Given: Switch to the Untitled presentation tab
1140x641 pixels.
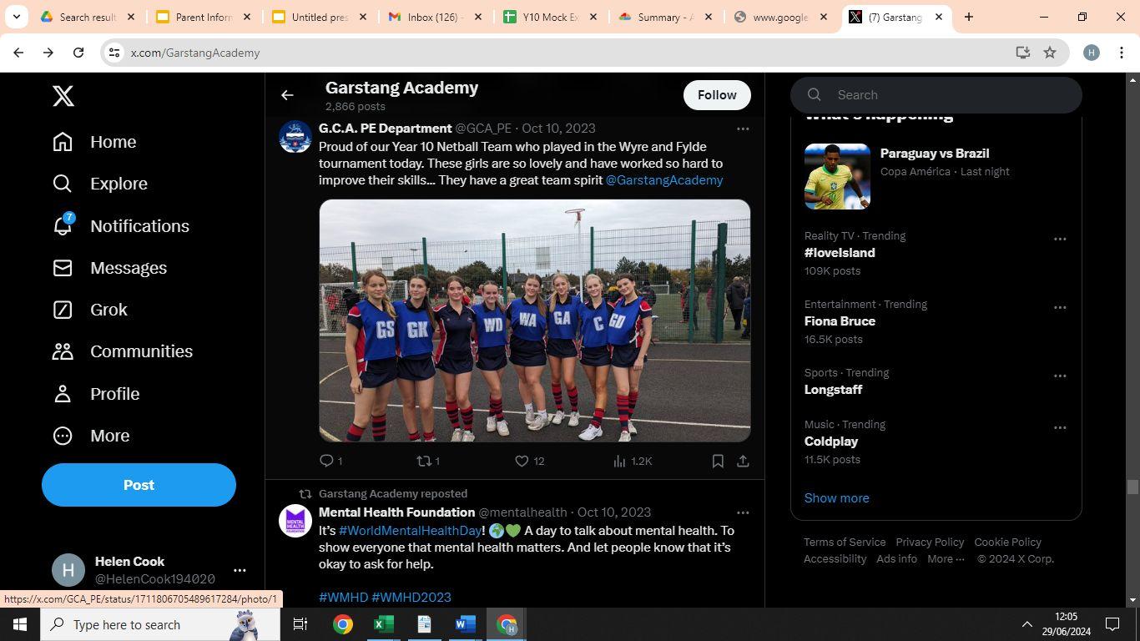Looking at the screenshot, I should pyautogui.click(x=319, y=17).
